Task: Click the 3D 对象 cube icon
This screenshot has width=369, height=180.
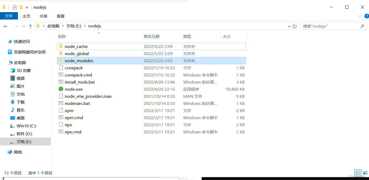Action: click(x=13, y=70)
